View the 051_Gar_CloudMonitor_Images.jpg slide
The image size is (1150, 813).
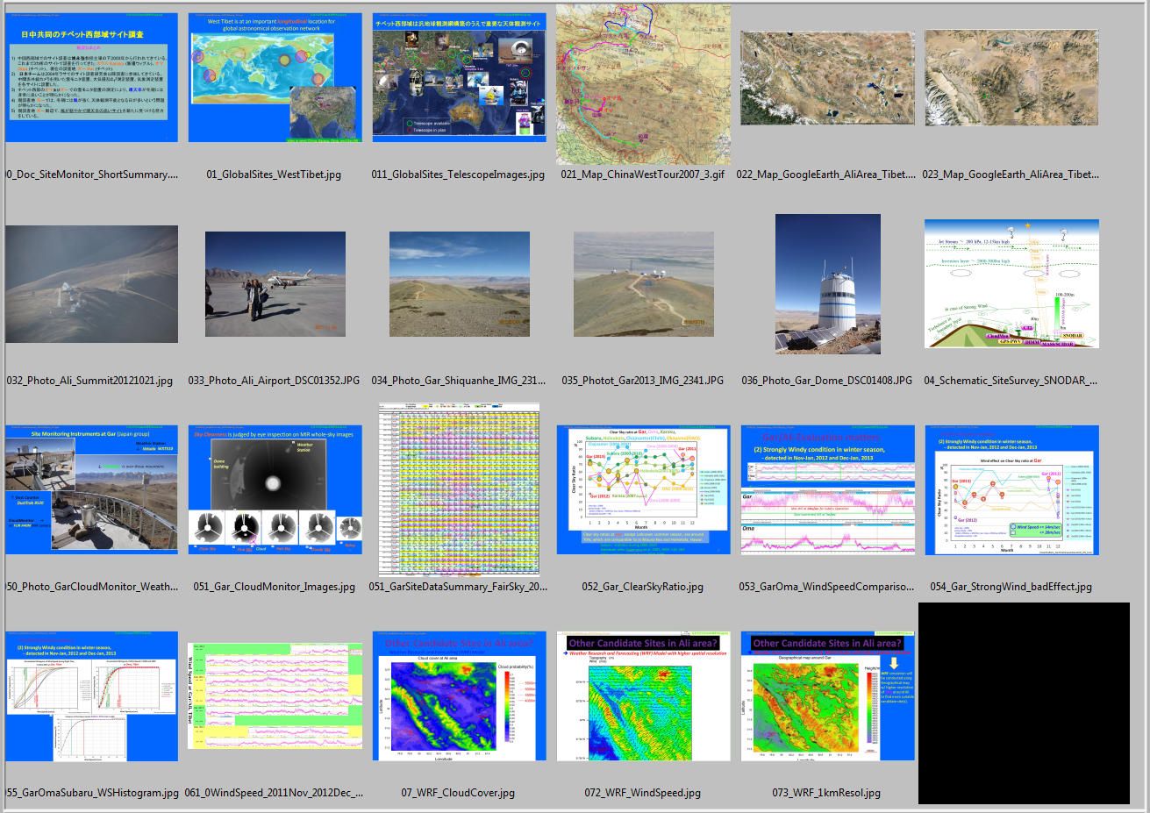(275, 489)
